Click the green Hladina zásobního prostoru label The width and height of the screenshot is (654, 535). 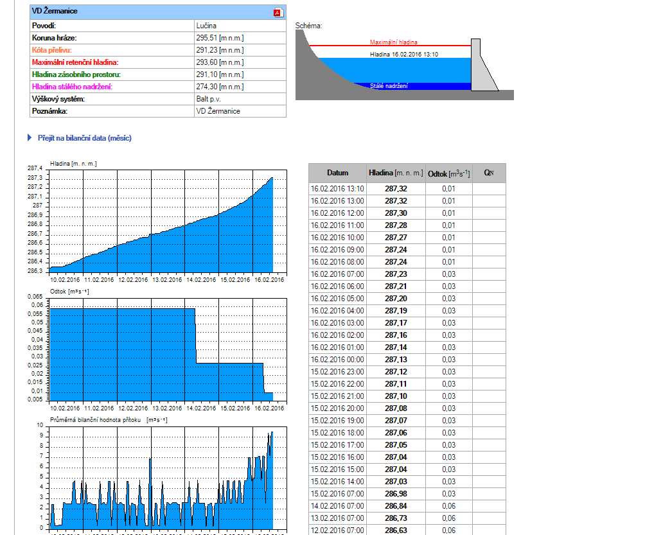pos(76,75)
